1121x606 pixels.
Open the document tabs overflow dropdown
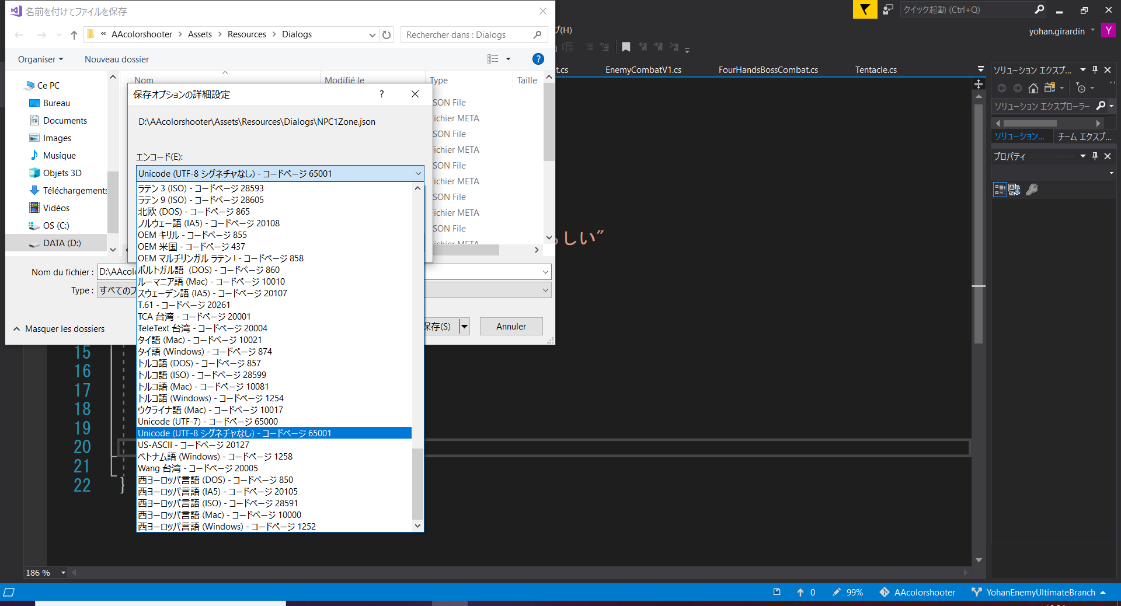point(981,69)
